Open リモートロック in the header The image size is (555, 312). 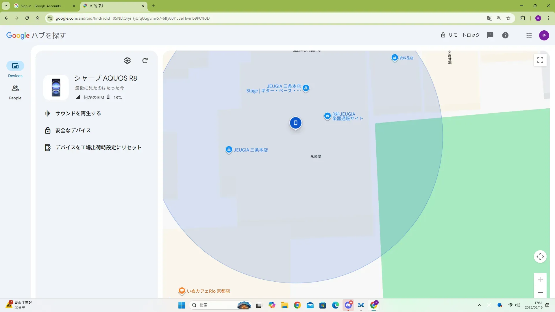[x=460, y=35]
